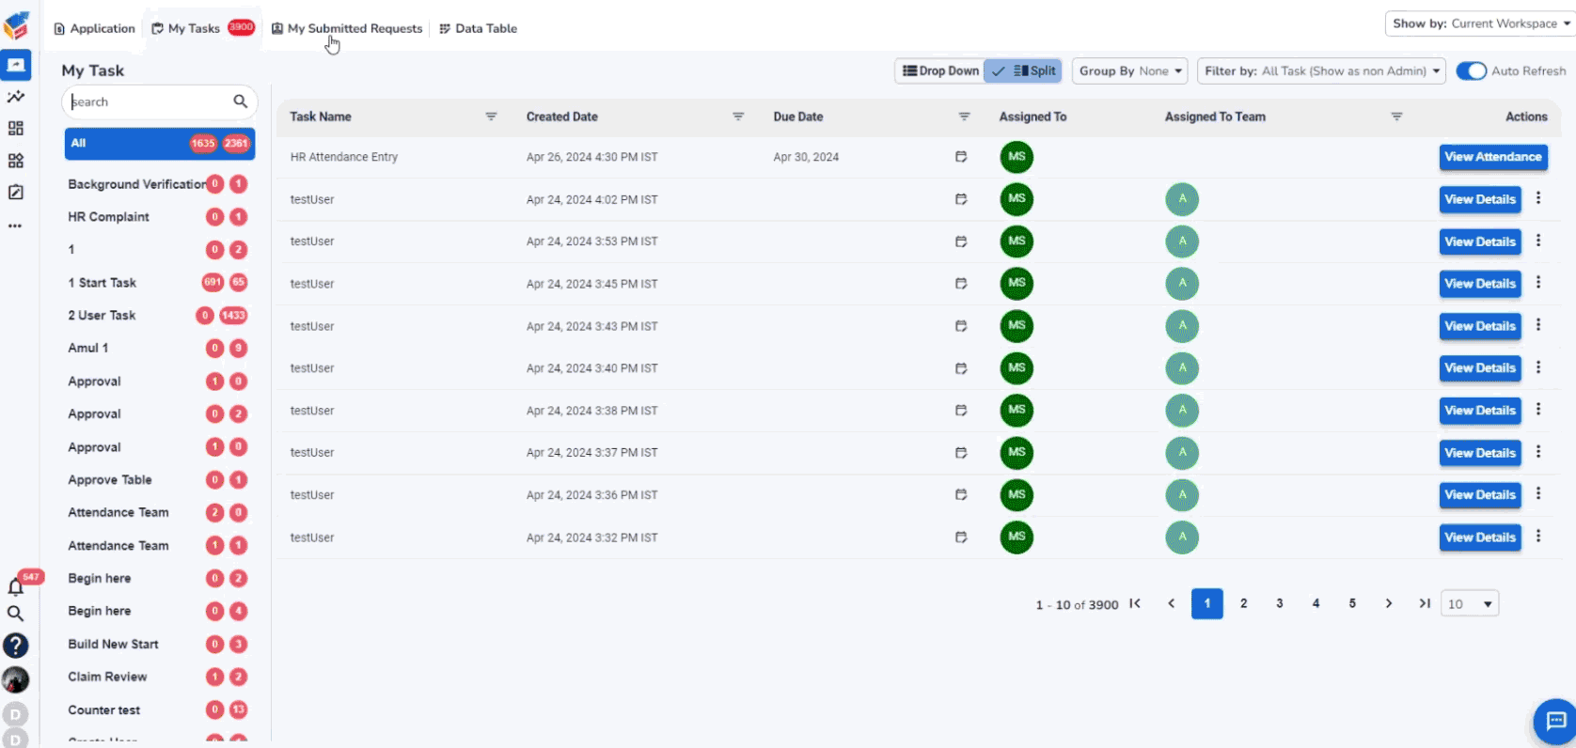Switch to Drop Down view mode
Image resolution: width=1576 pixels, height=748 pixels.
[x=940, y=71]
